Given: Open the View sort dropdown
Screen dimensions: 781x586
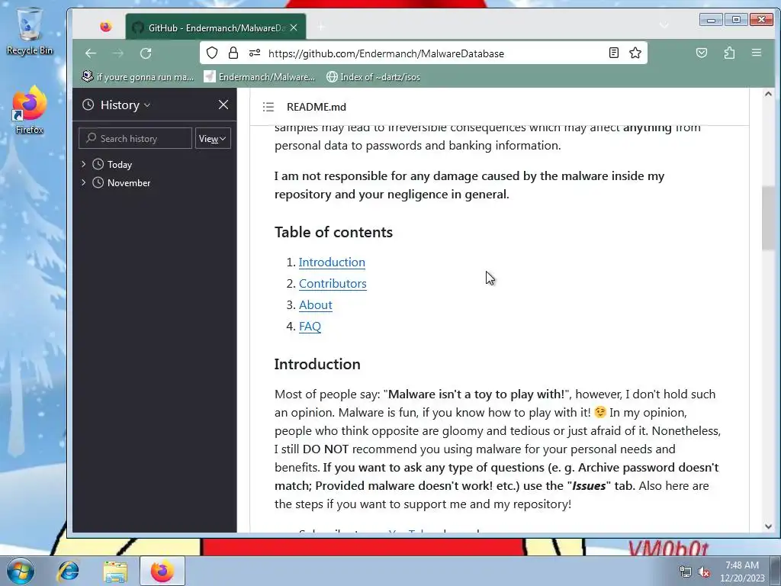Looking at the screenshot, I should (x=213, y=139).
